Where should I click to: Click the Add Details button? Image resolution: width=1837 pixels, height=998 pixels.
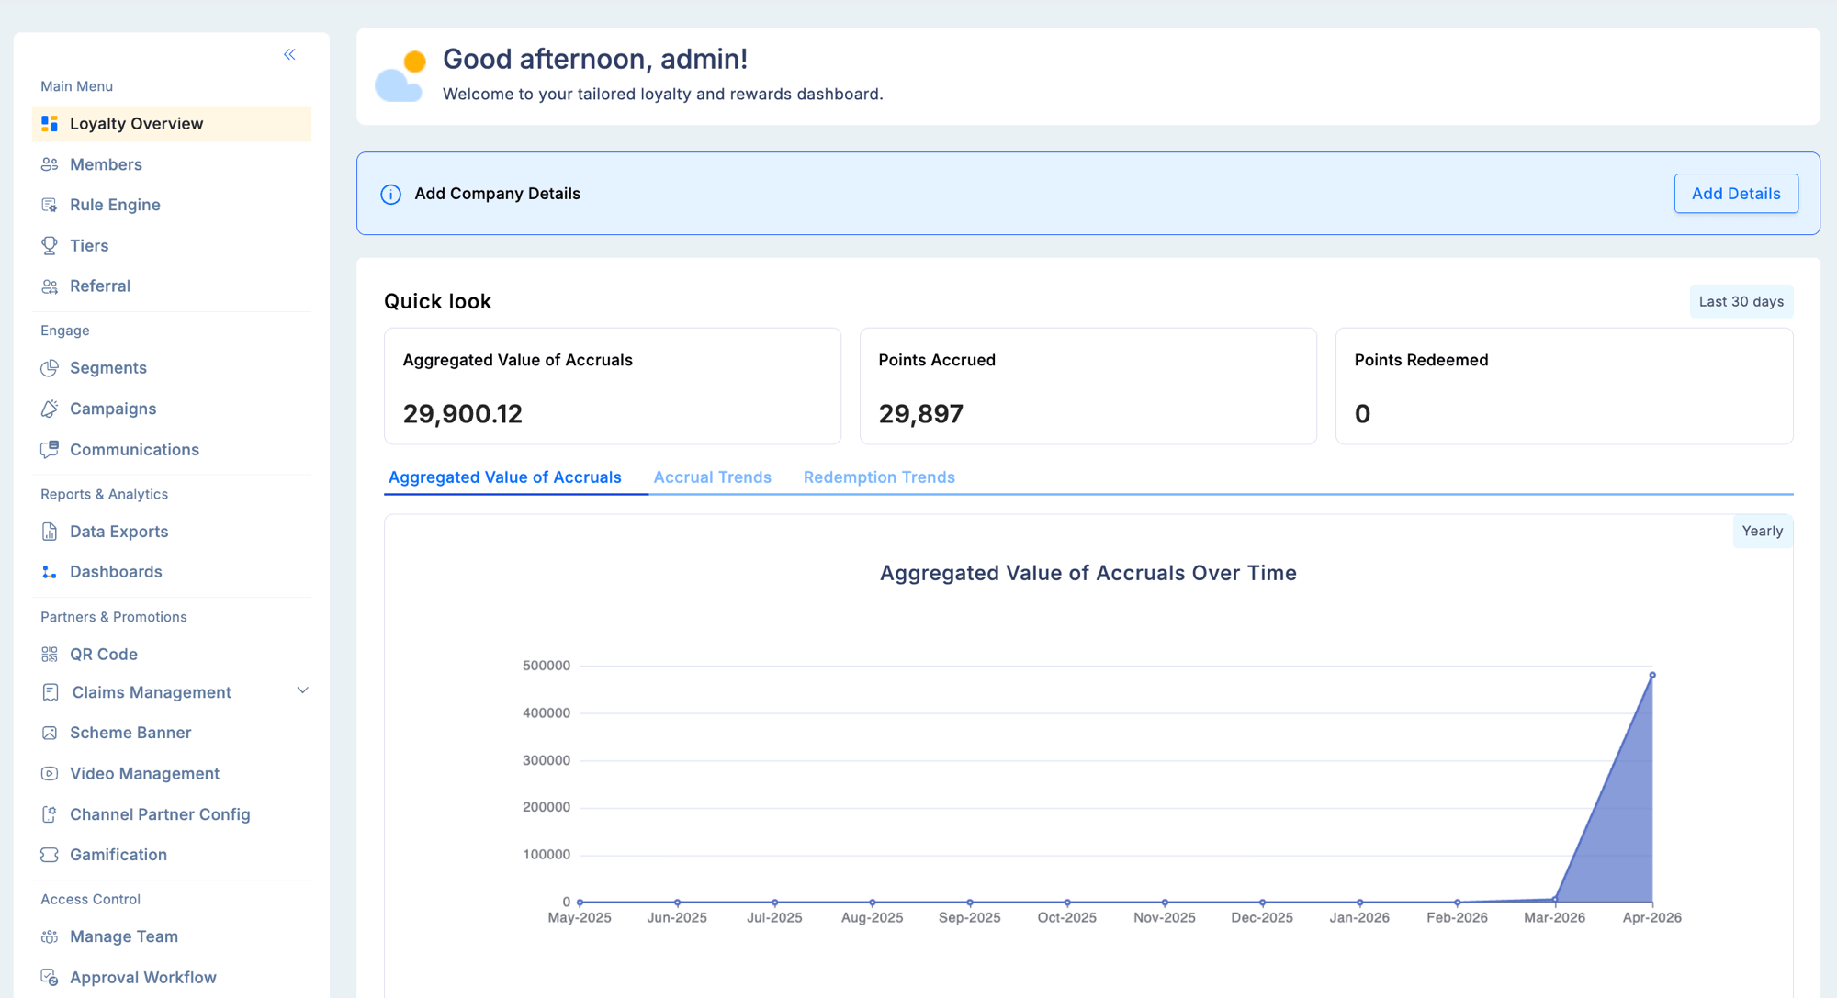pyautogui.click(x=1736, y=194)
